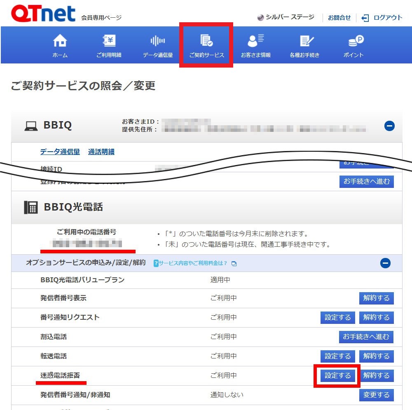Open the お問合せ link
Image resolution: width=412 pixels, height=410 pixels.
(x=339, y=18)
